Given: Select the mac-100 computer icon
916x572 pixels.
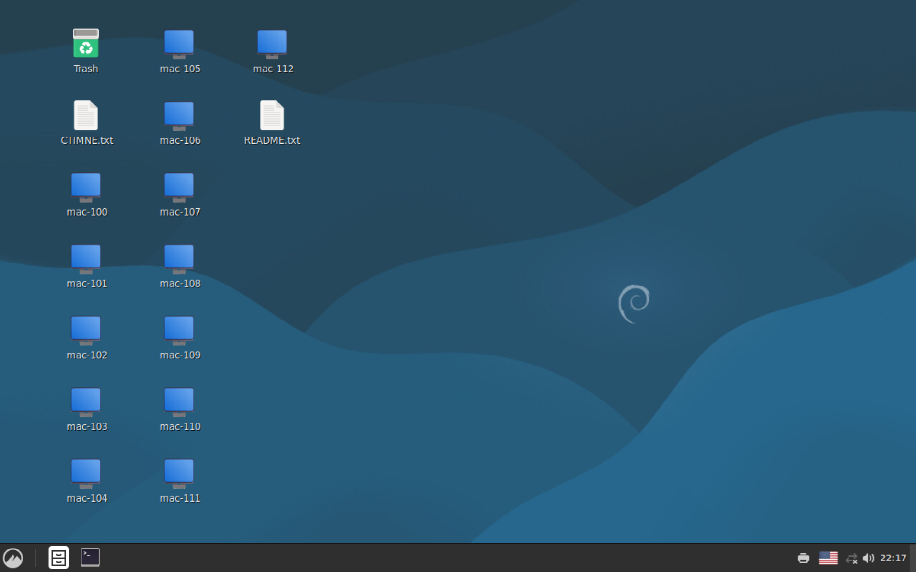Looking at the screenshot, I should 86,187.
